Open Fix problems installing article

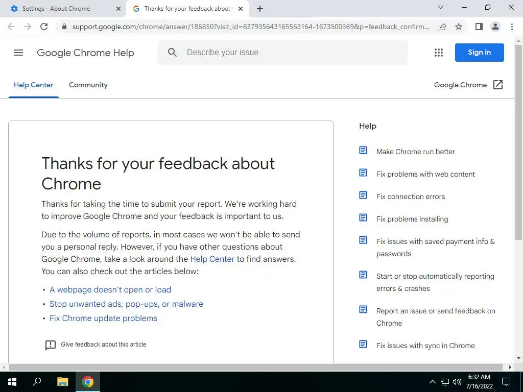(412, 219)
